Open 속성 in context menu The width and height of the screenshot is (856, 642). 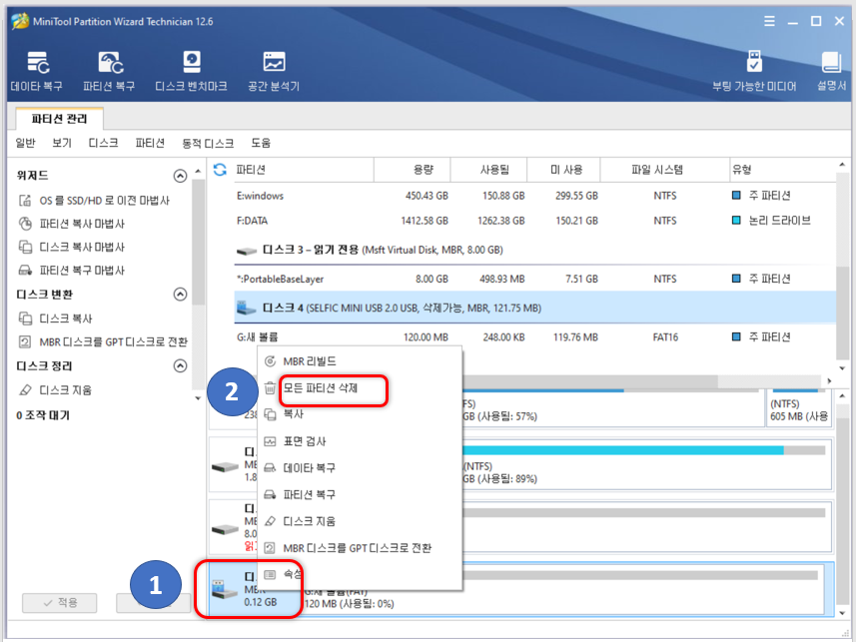pyautogui.click(x=361, y=574)
